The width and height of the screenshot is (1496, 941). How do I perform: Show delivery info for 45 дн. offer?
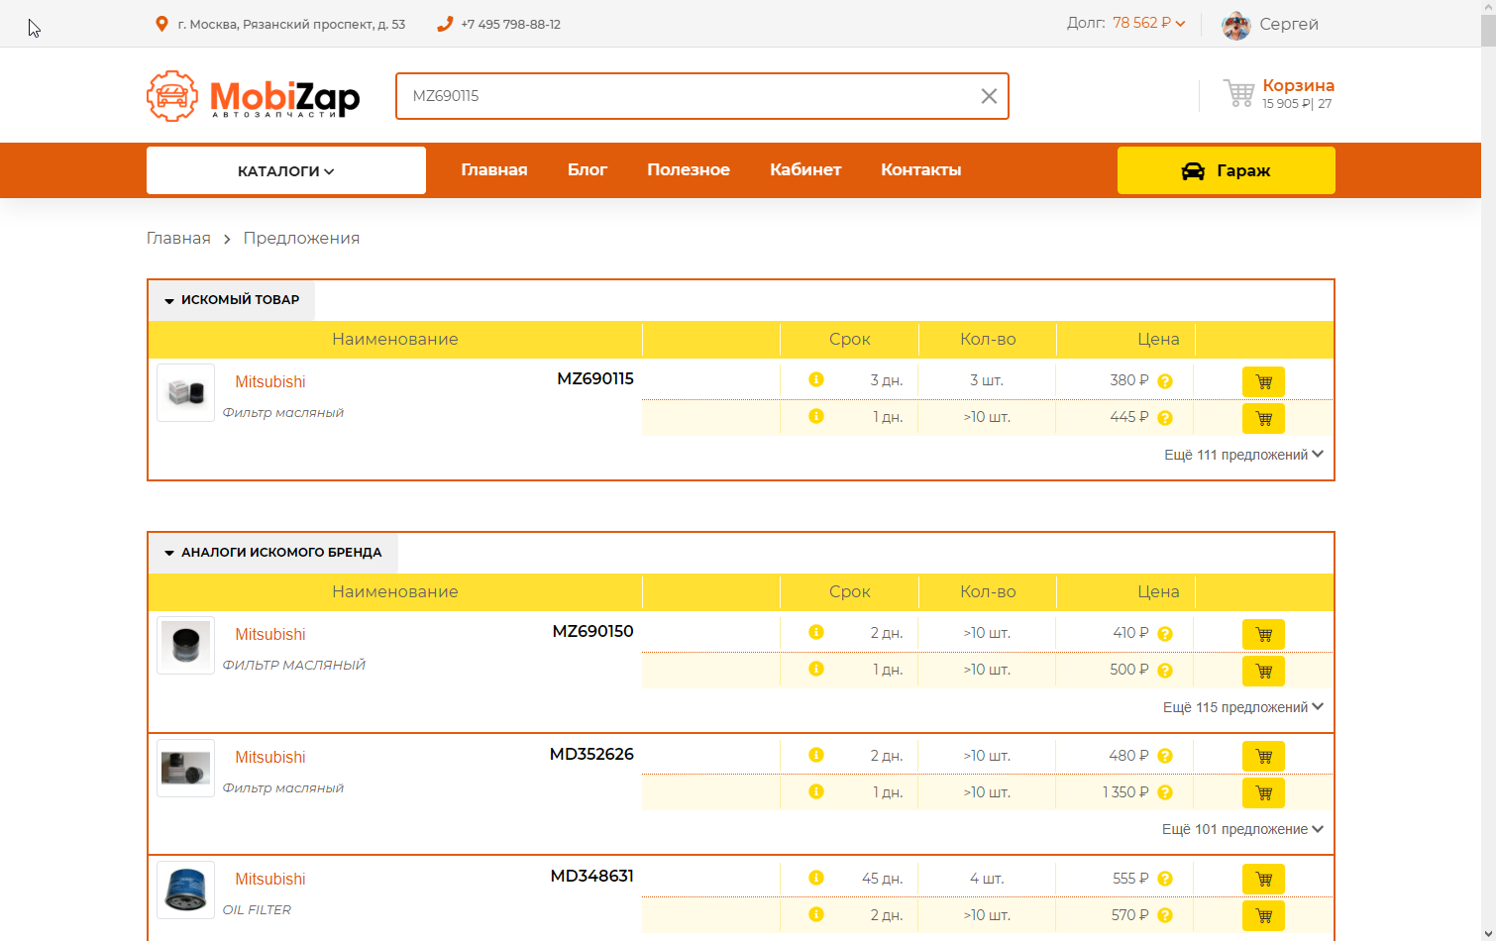click(x=816, y=878)
